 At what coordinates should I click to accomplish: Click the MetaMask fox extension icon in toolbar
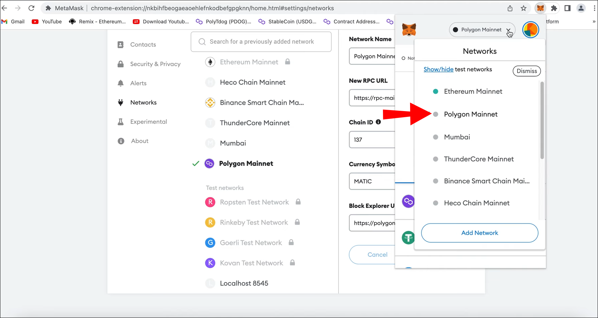(540, 8)
